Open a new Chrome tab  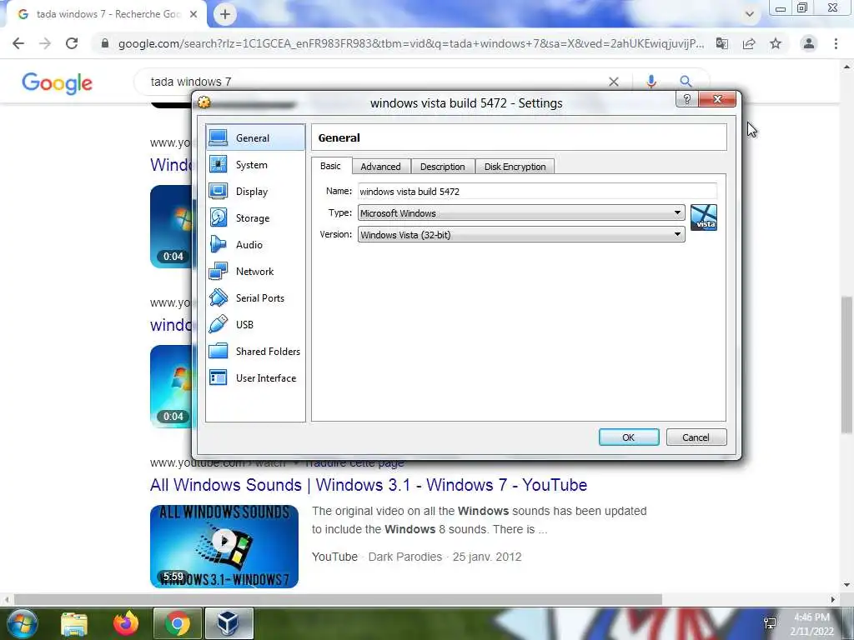(x=225, y=14)
